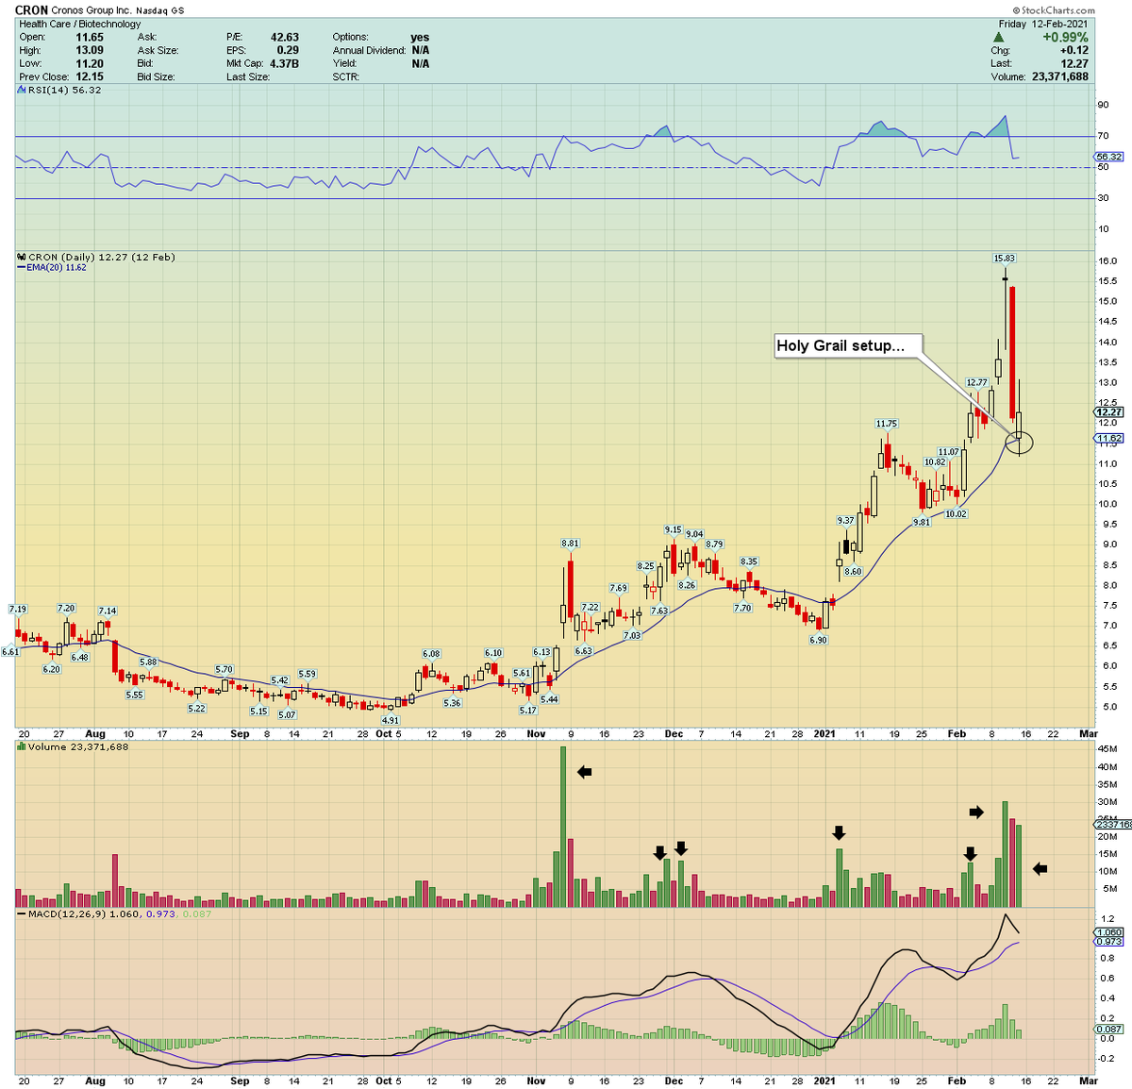
Task: Click the Open value 11.65
Action: [x=90, y=37]
